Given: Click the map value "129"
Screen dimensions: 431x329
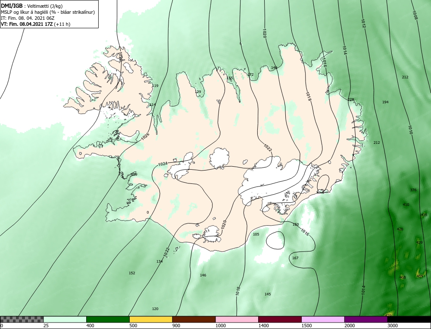Looking at the screenshot, I should coord(198,92).
